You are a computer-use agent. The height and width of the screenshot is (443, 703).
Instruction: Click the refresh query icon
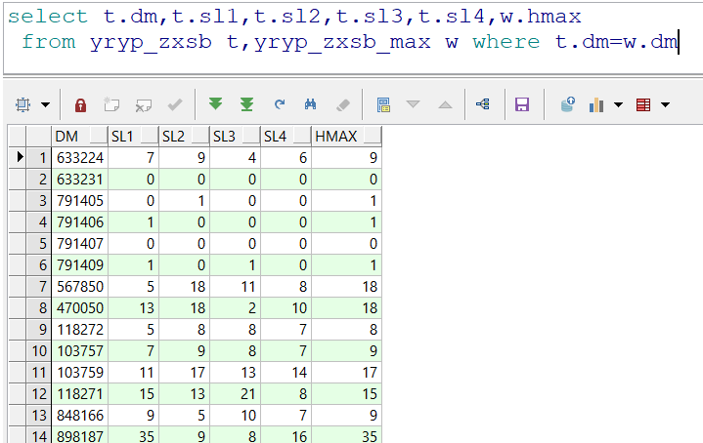280,104
